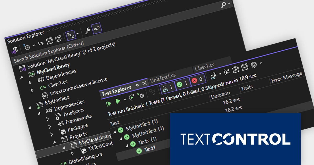Click Collapse All icon in Test Explorer
The image size is (314, 165).
[x=244, y=67]
